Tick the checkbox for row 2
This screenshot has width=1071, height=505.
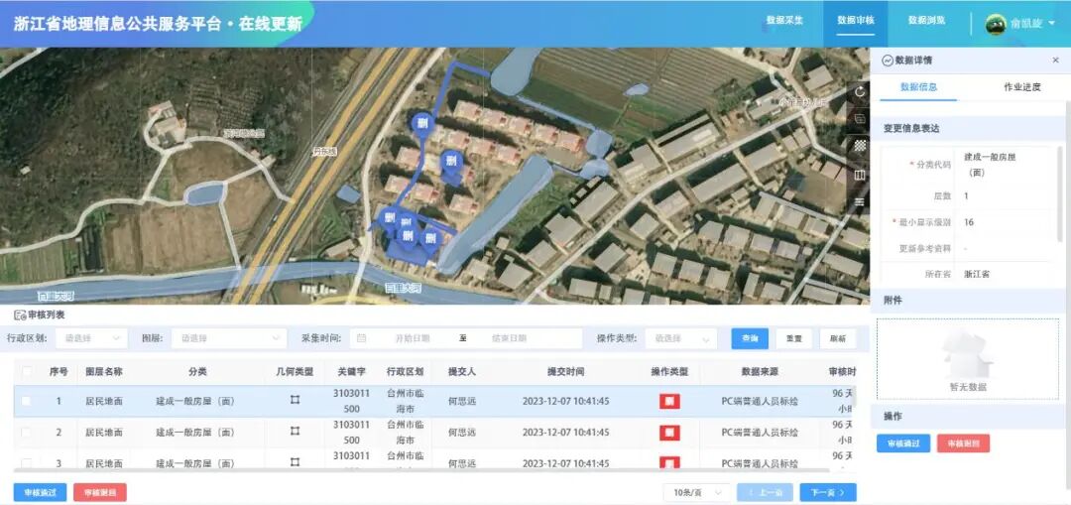point(27,433)
